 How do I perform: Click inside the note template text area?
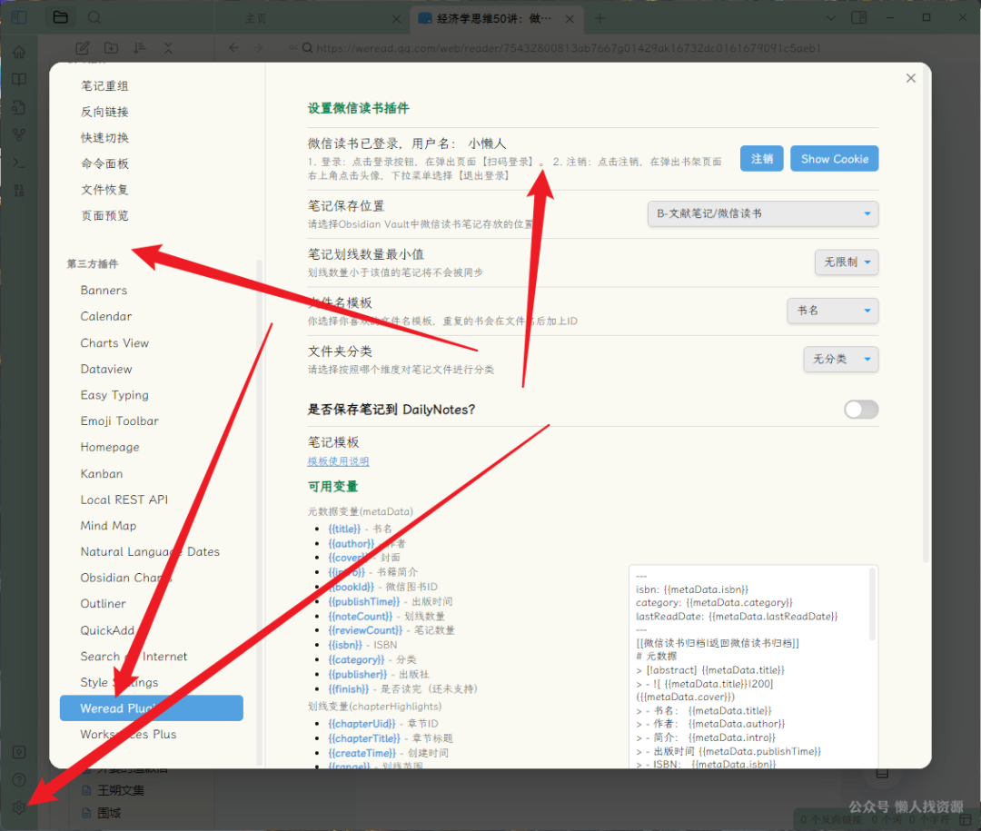(753, 667)
